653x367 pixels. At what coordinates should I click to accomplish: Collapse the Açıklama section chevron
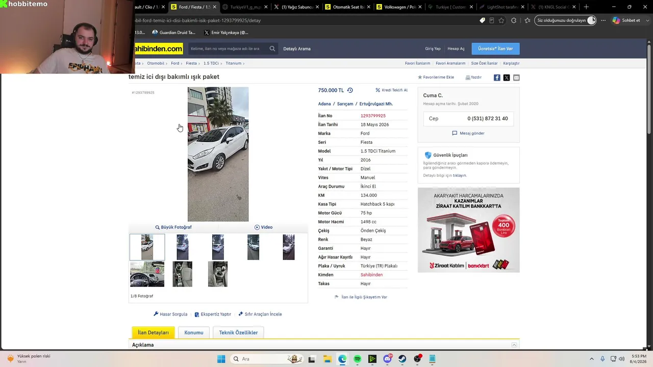tap(514, 345)
